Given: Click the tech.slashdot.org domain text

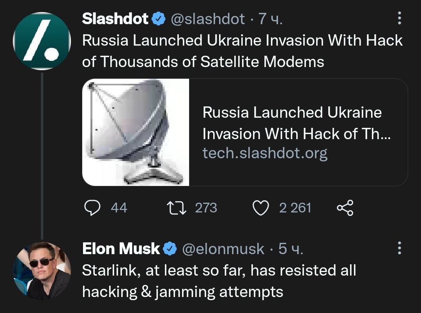Looking at the screenshot, I should 265,153.
